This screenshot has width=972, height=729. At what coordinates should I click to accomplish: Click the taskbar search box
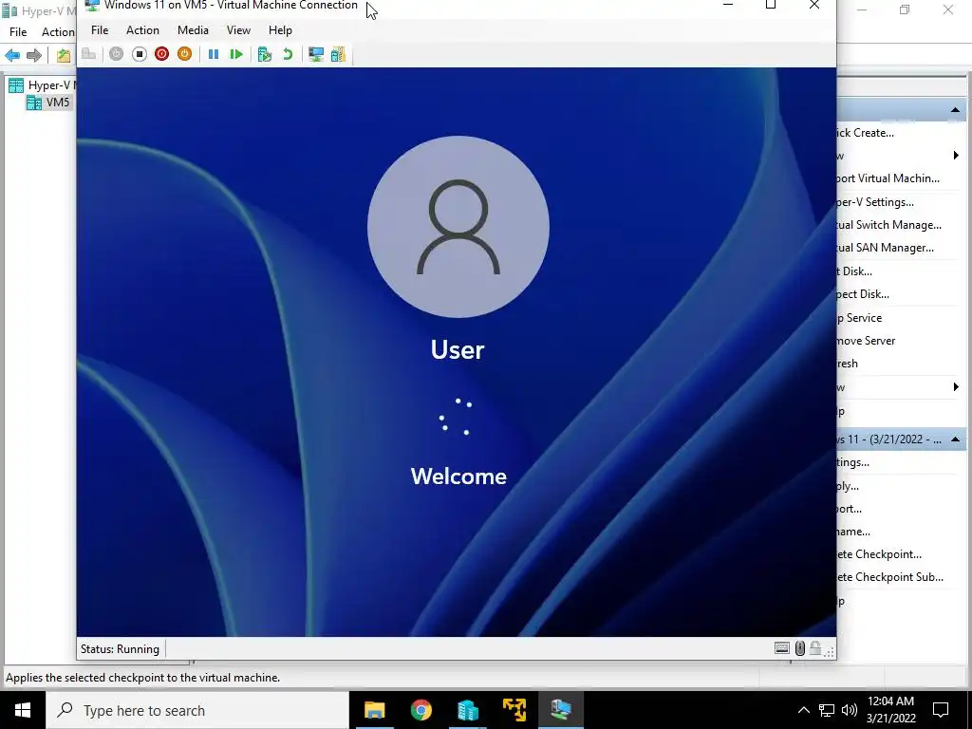197,710
